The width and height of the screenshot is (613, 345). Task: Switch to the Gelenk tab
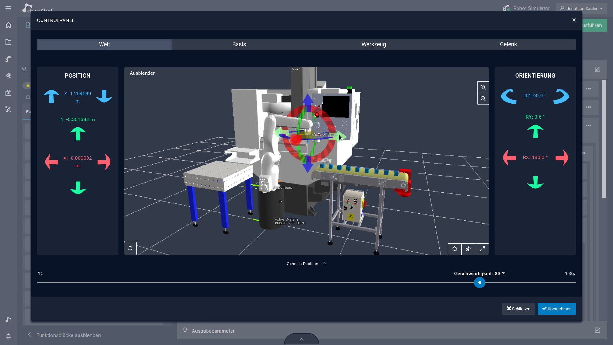tap(508, 44)
